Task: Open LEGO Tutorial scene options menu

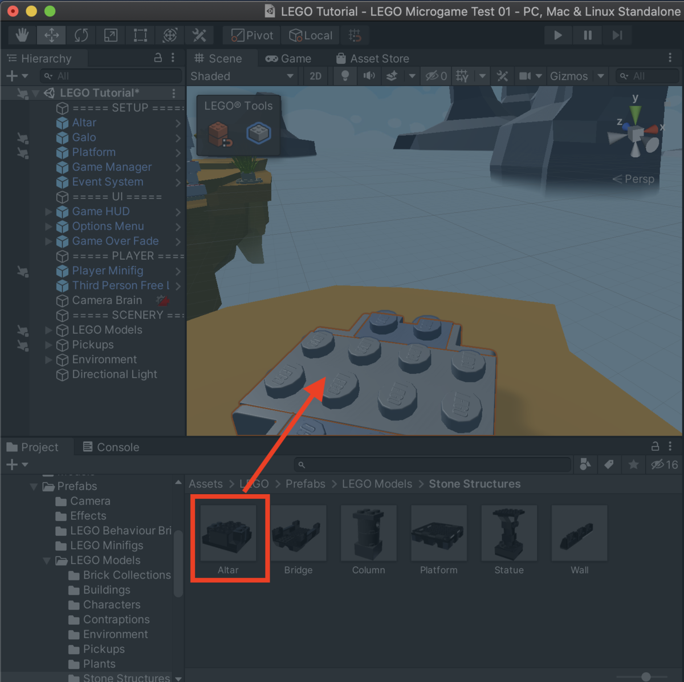Action: [x=174, y=92]
